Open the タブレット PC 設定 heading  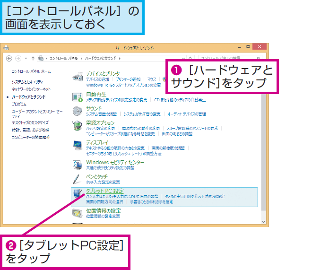(x=104, y=191)
